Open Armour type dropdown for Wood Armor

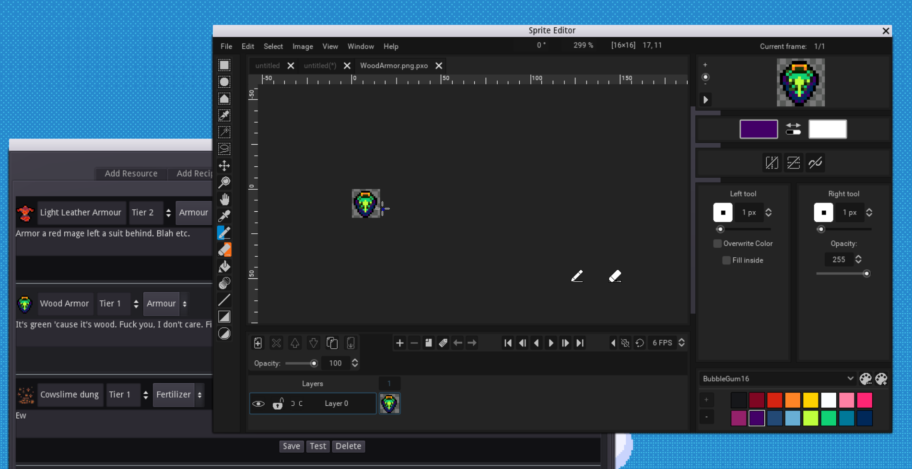coord(166,303)
